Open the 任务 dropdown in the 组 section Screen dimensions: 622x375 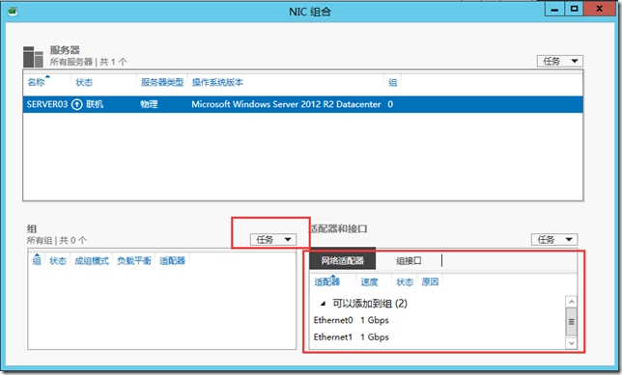click(273, 240)
